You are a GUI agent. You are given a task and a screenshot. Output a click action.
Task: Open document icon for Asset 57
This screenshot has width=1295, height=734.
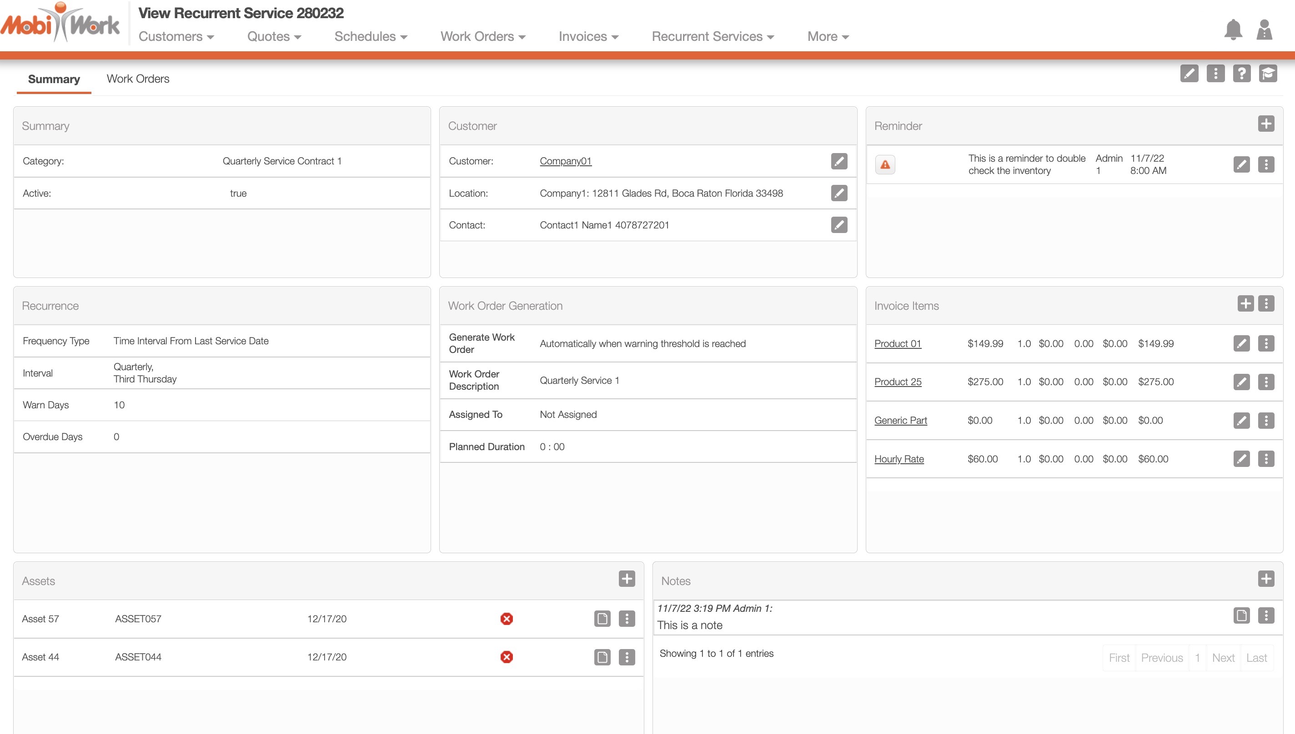(x=602, y=619)
